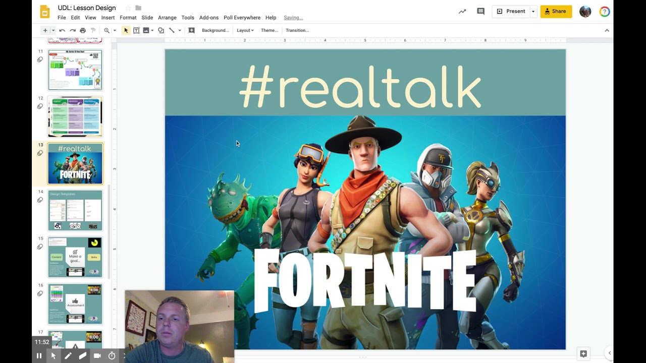This screenshot has height=363, width=646.
Task: Open the Slide menu
Action: tap(147, 18)
